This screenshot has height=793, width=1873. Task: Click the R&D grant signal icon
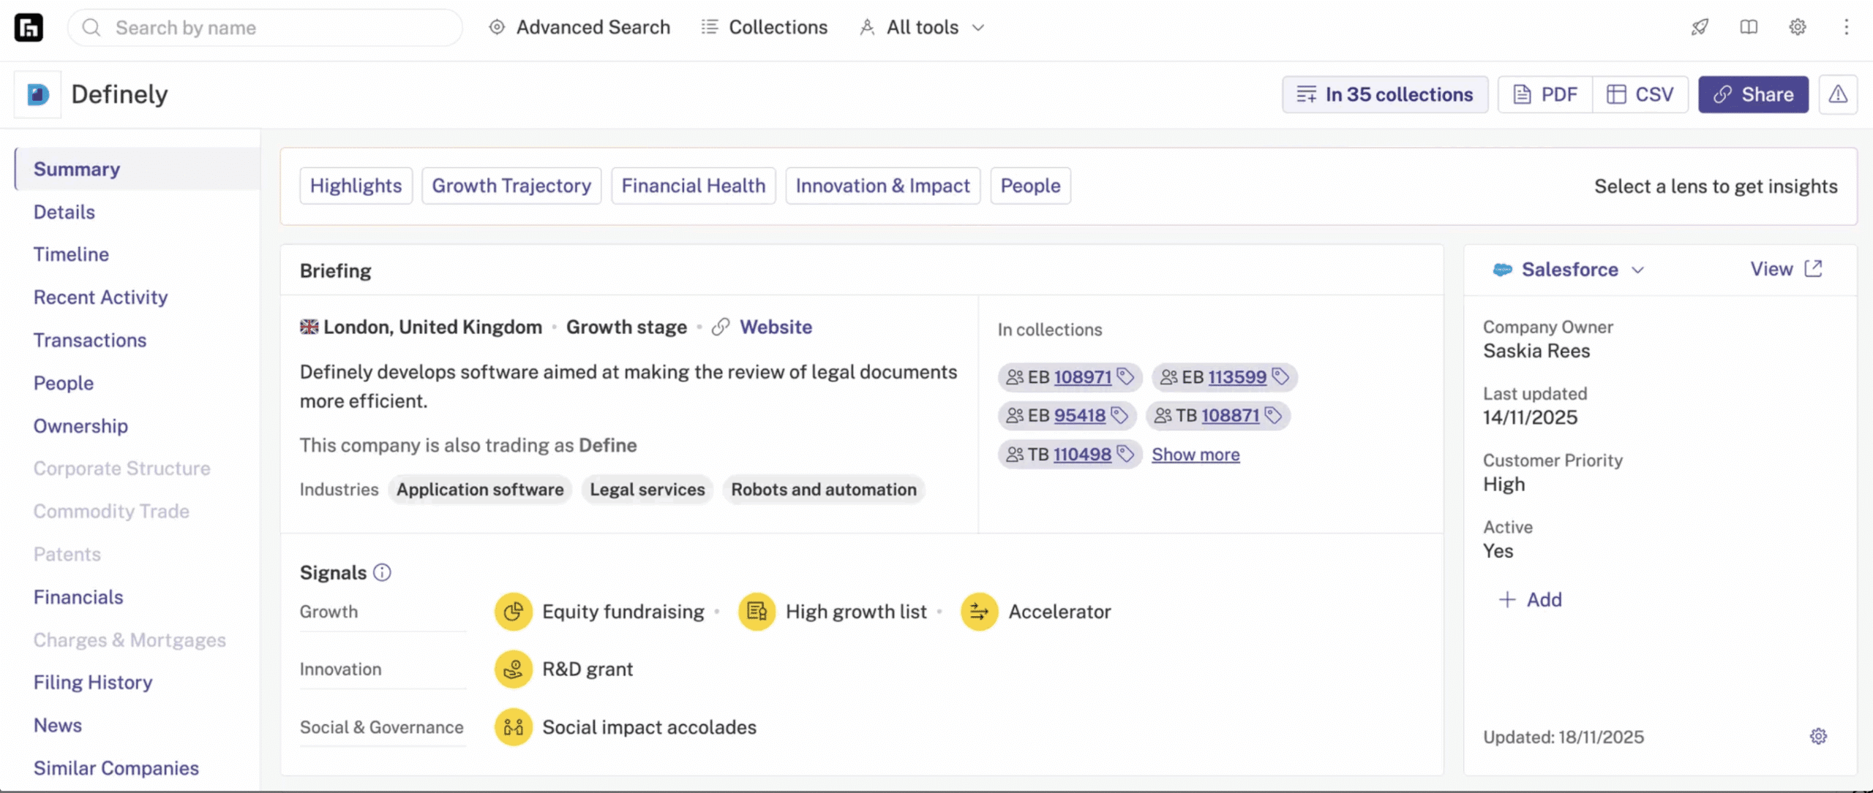tap(514, 669)
